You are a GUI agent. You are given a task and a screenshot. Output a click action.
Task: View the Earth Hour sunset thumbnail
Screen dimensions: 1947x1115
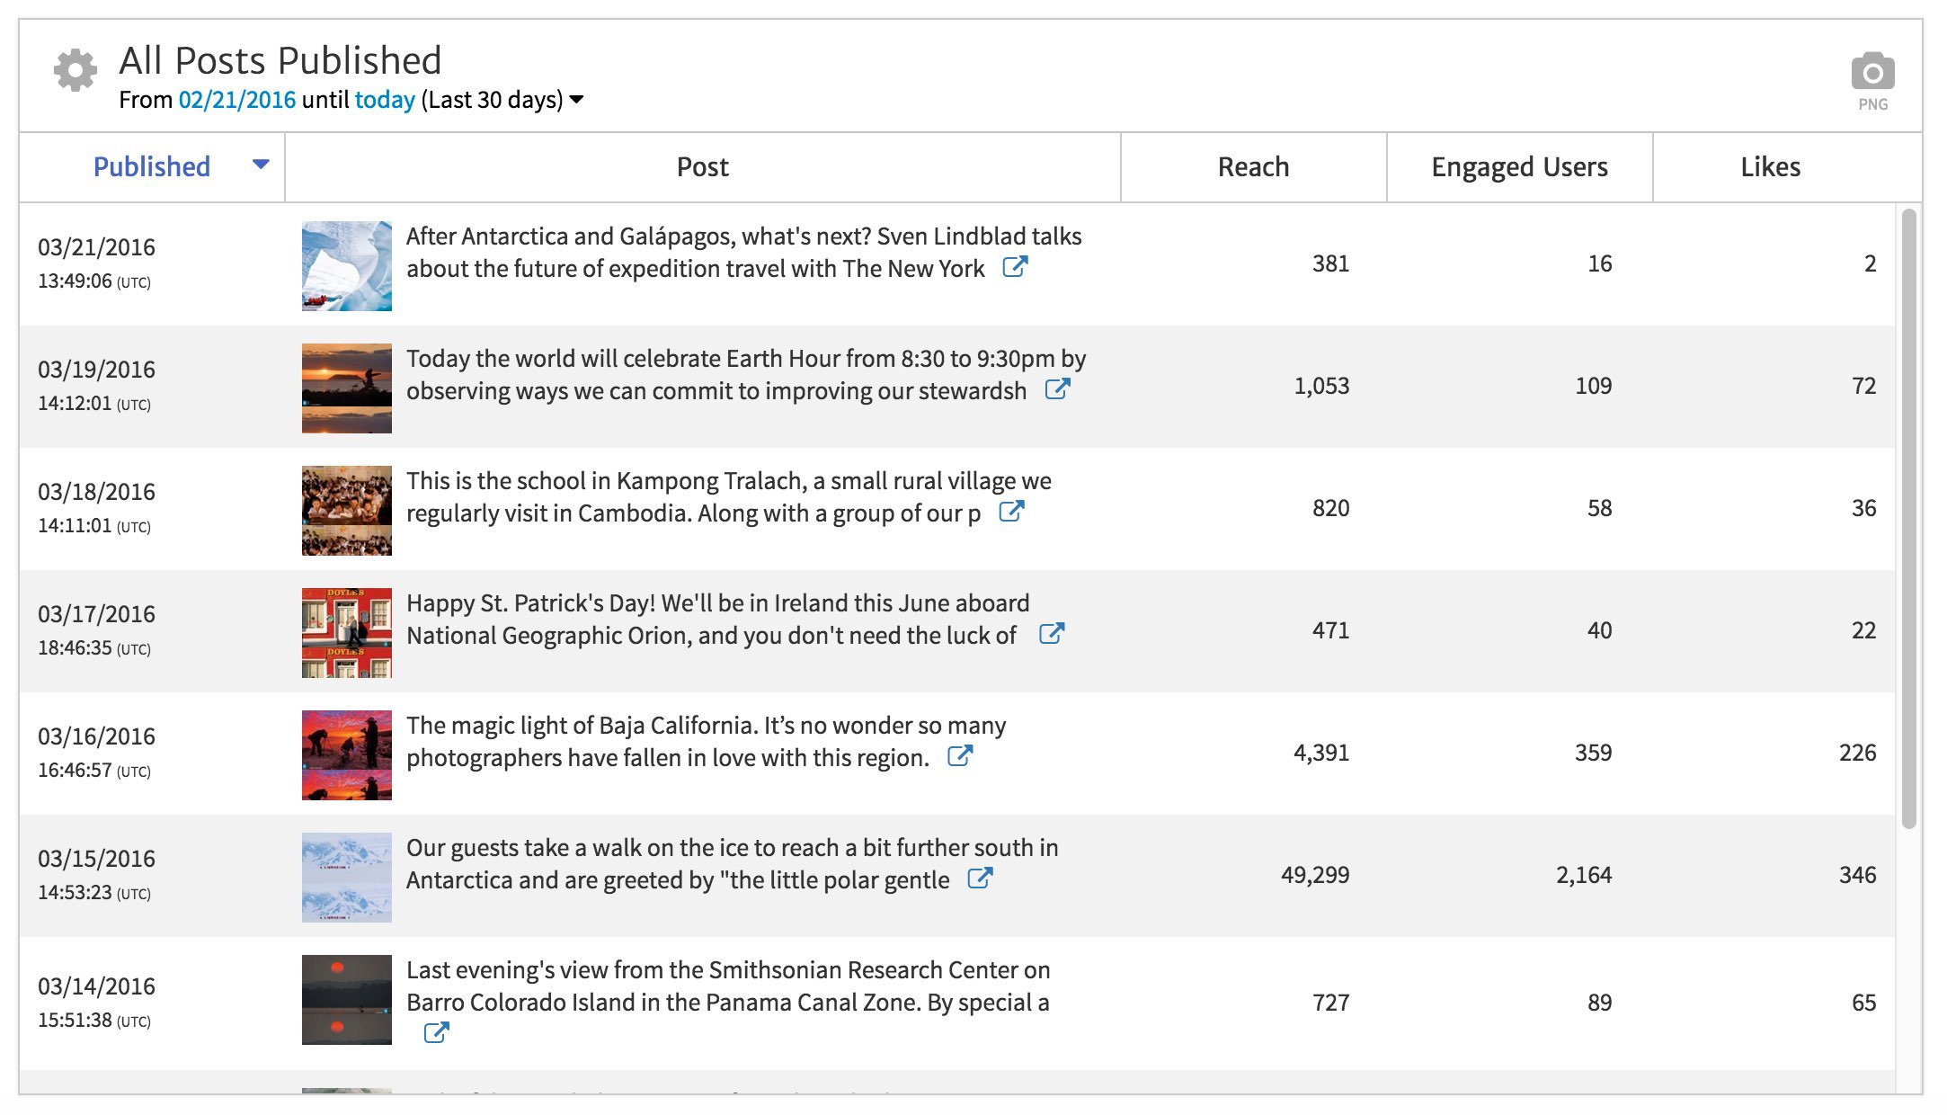[x=345, y=387]
